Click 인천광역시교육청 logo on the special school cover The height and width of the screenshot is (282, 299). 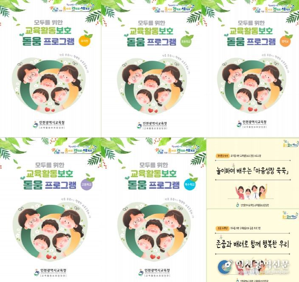point(154,273)
